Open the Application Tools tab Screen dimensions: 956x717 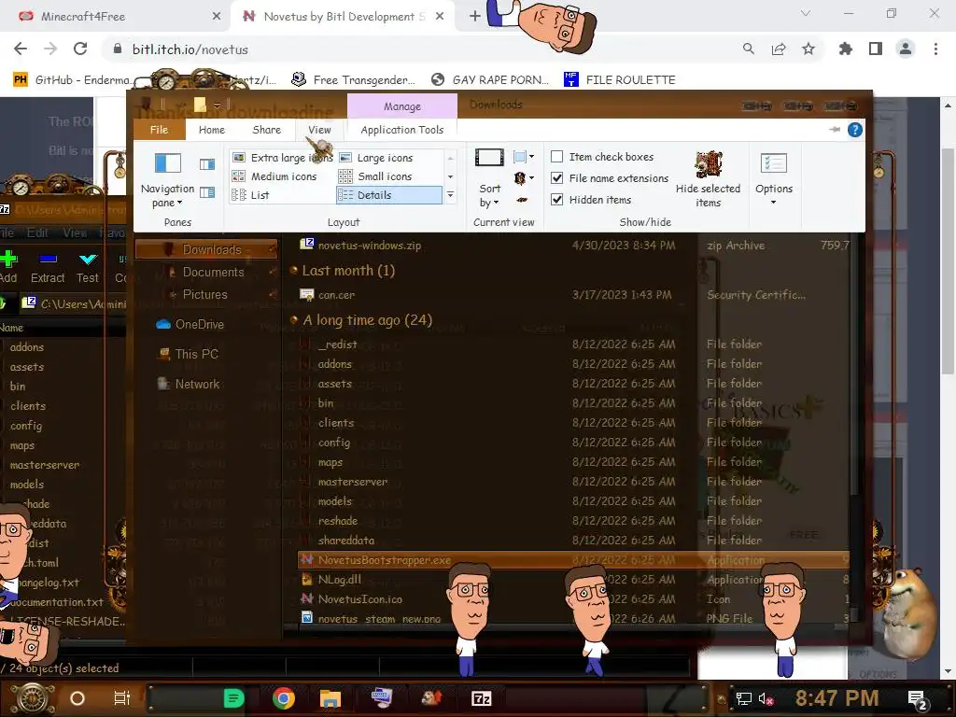[x=401, y=130]
